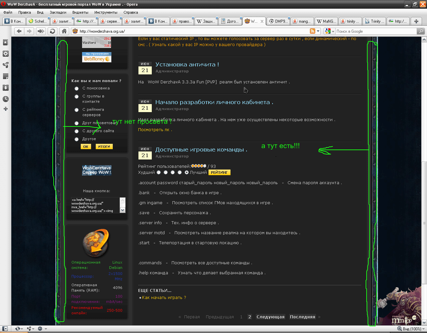The width and height of the screenshot is (427, 333).
Task: Open the "Файл" menu
Action: [8, 12]
